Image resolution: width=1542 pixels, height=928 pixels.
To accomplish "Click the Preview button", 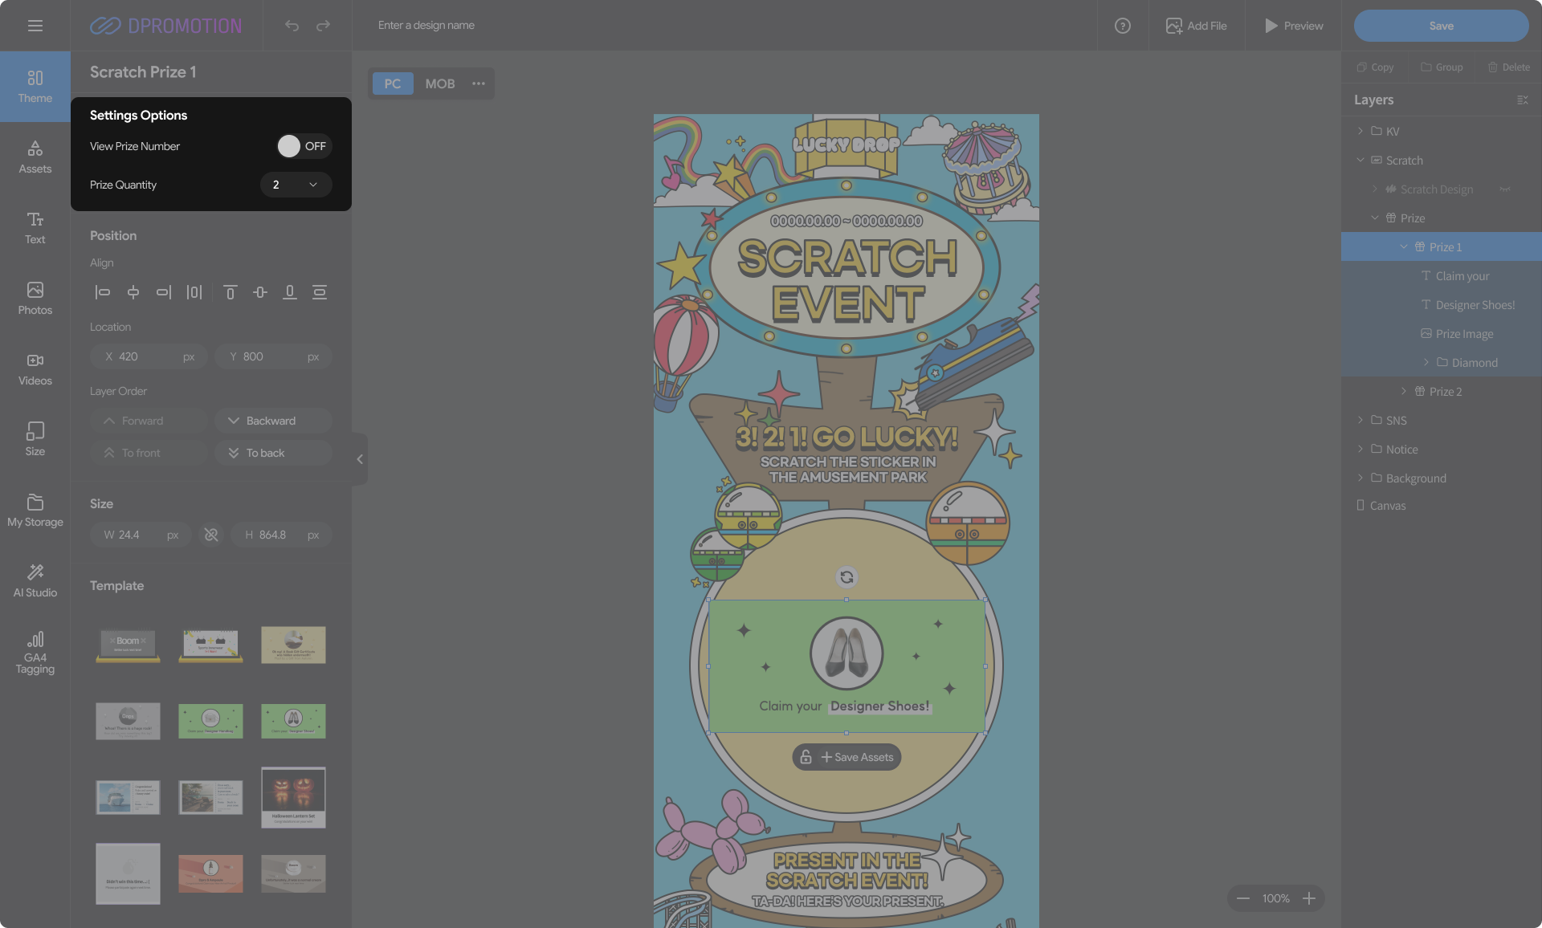I will (1293, 26).
